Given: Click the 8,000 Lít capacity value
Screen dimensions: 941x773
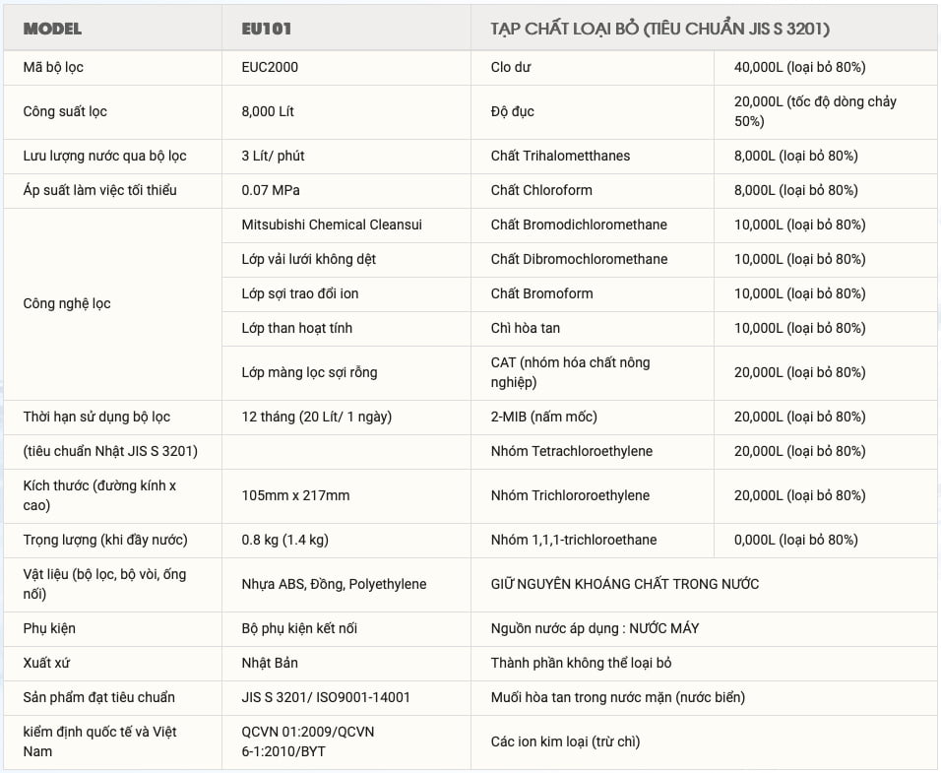Looking at the screenshot, I should click(268, 111).
